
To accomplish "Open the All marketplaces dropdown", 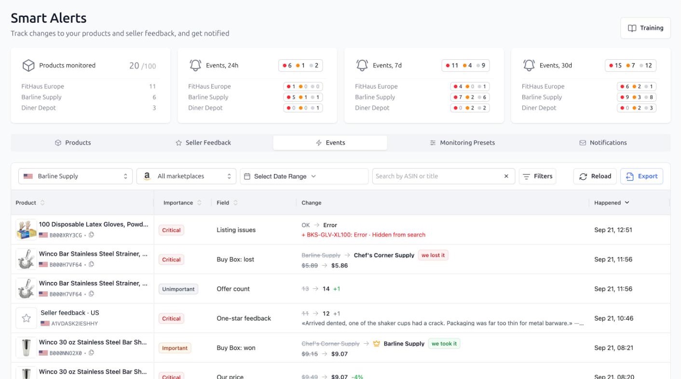I will coord(186,176).
